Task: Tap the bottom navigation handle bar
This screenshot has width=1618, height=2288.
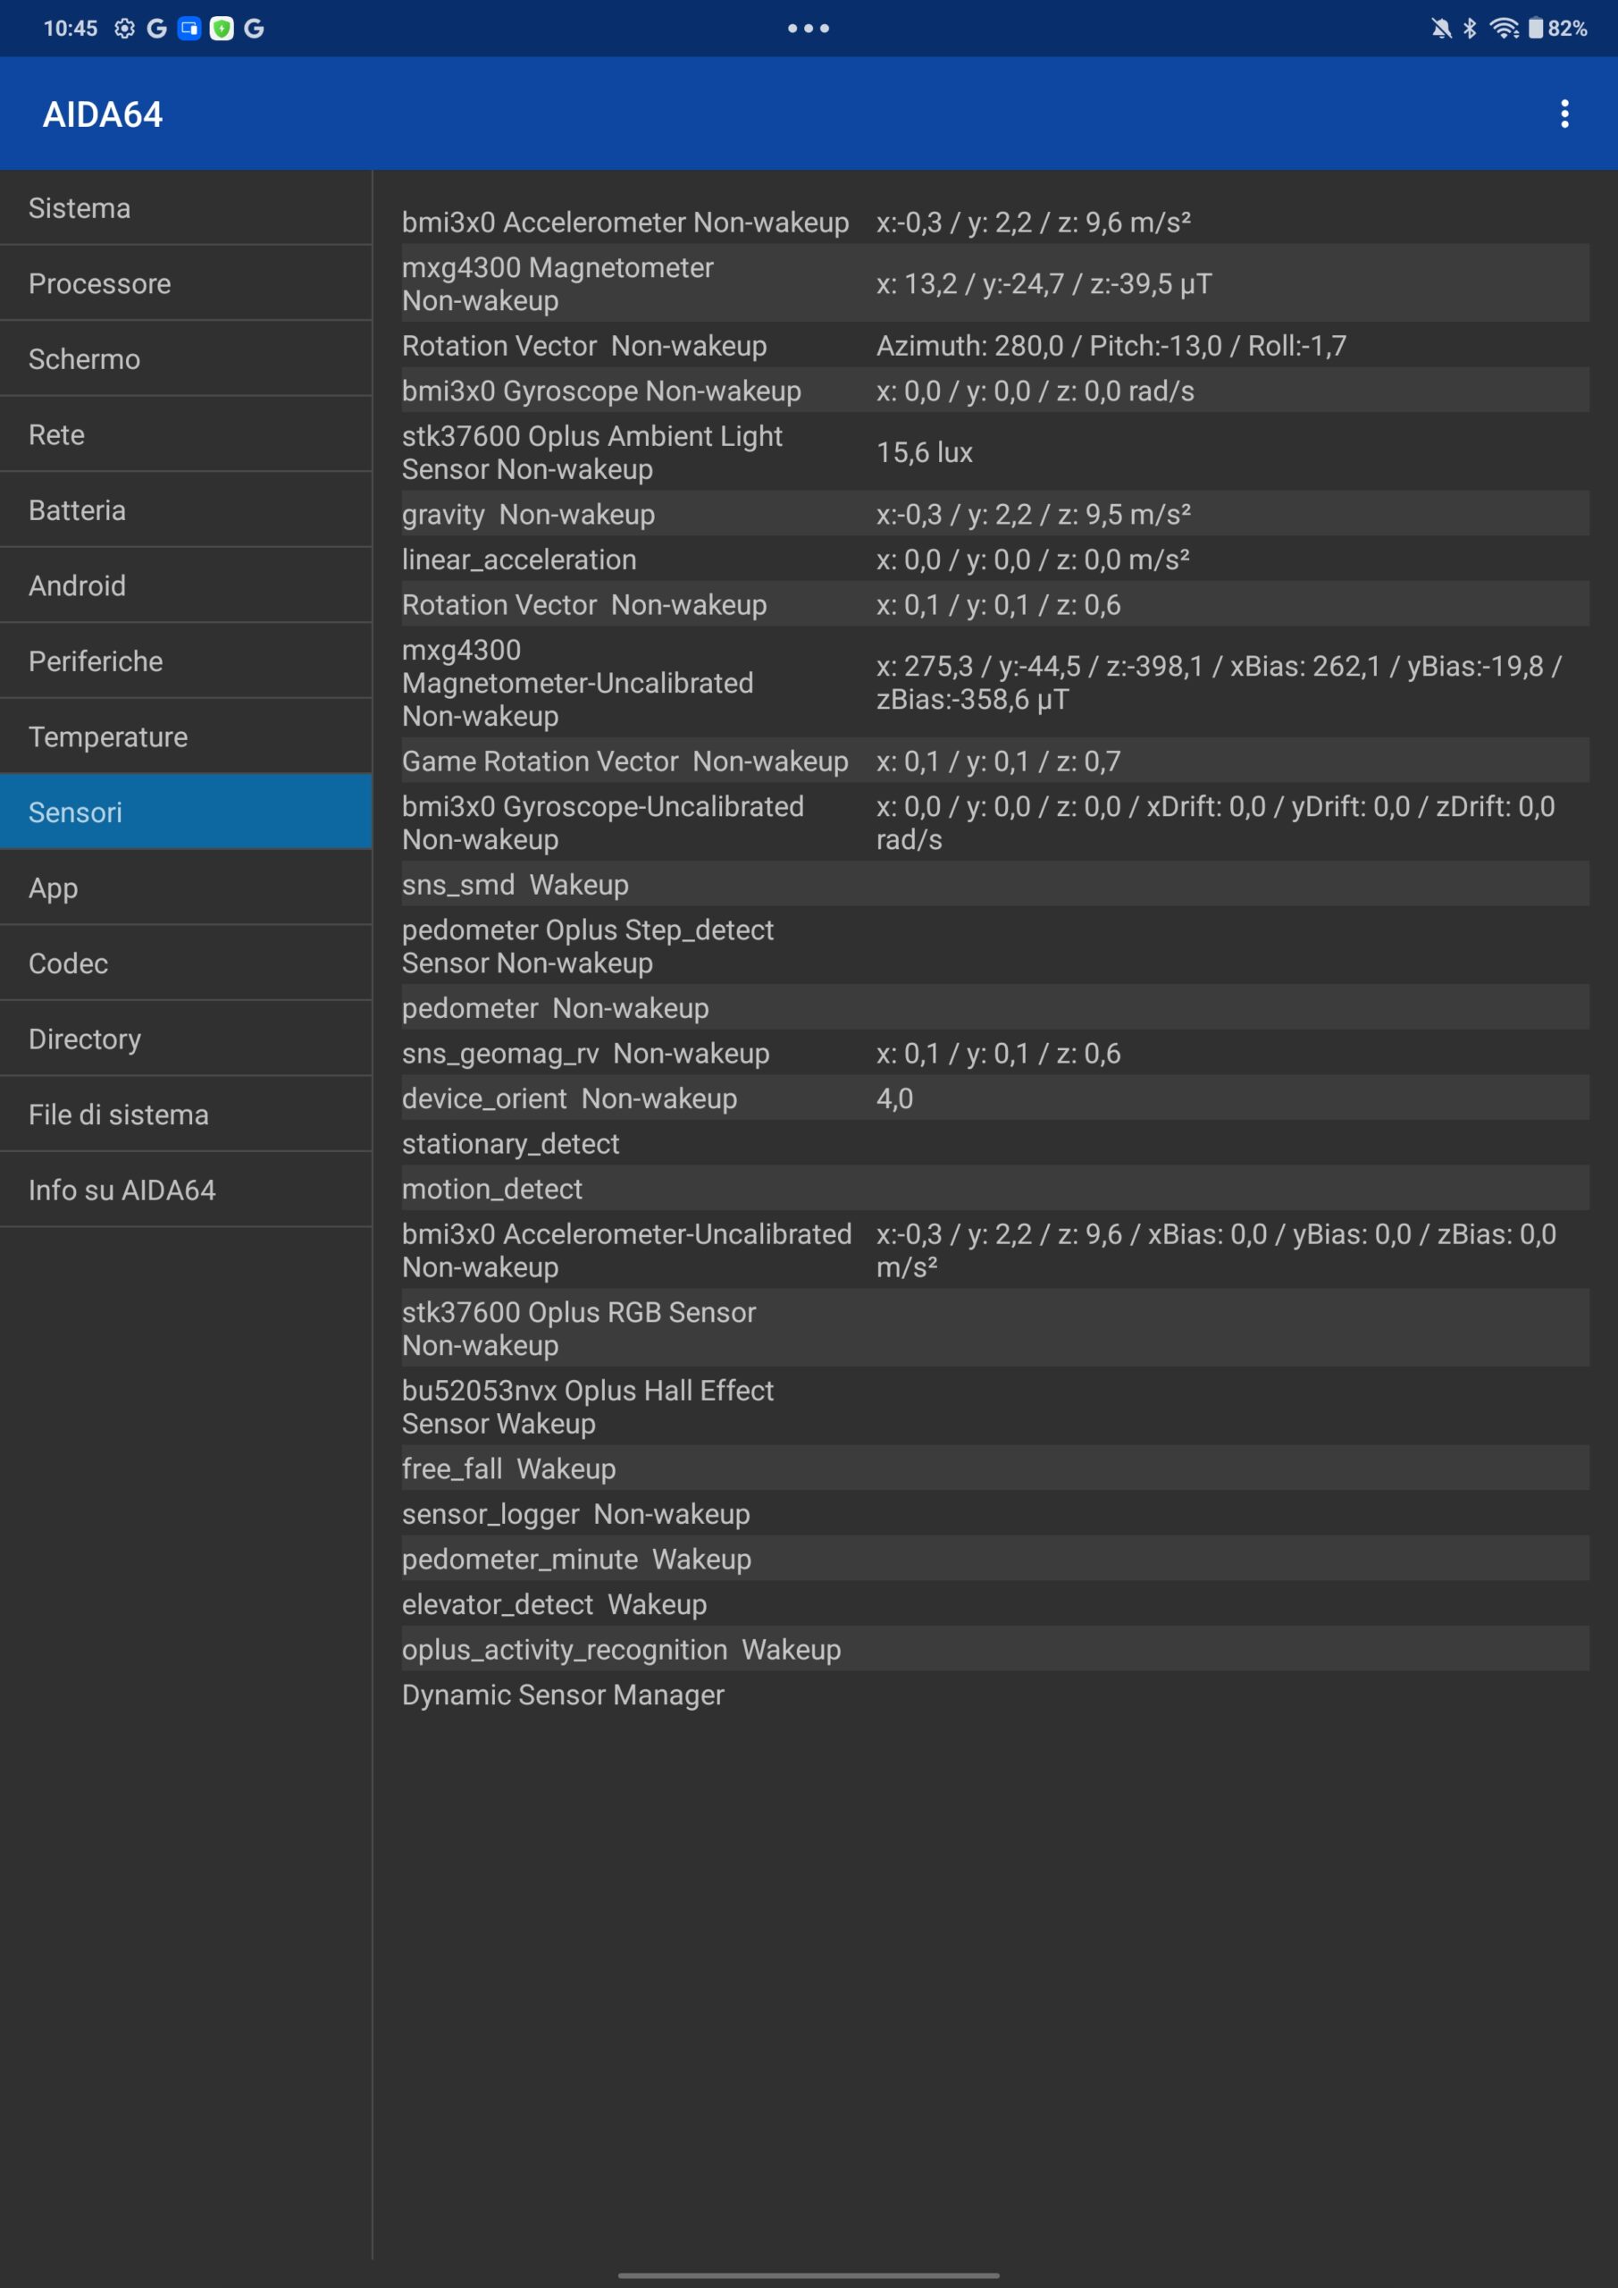Action: click(808, 2275)
